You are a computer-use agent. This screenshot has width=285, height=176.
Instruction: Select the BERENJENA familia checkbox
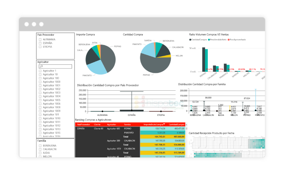[x=40, y=145]
